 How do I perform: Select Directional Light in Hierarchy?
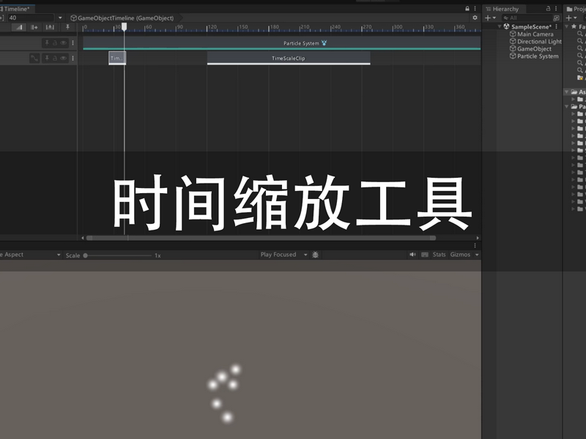point(539,42)
